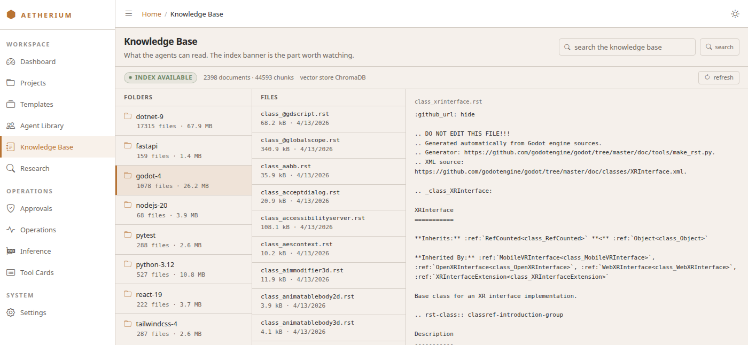
Task: Select the fastapi folder name
Action: (147, 146)
